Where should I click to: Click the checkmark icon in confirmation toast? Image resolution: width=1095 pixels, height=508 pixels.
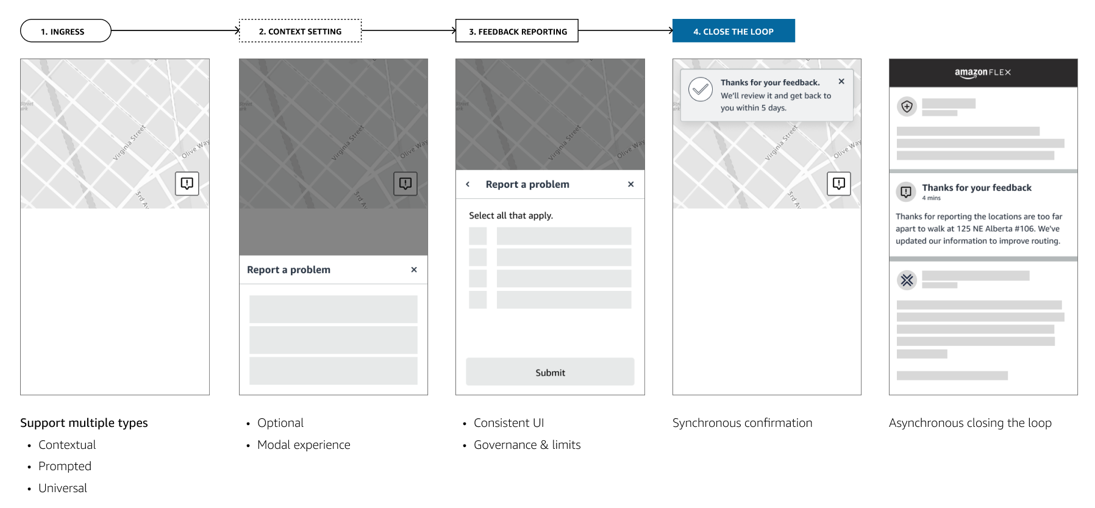701,90
